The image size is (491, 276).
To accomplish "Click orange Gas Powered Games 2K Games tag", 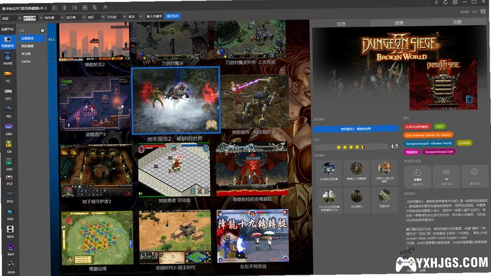I will pos(428,135).
